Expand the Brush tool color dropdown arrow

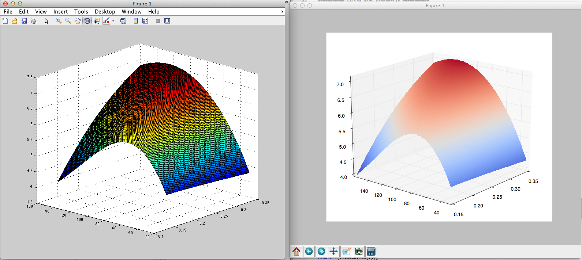[113, 21]
